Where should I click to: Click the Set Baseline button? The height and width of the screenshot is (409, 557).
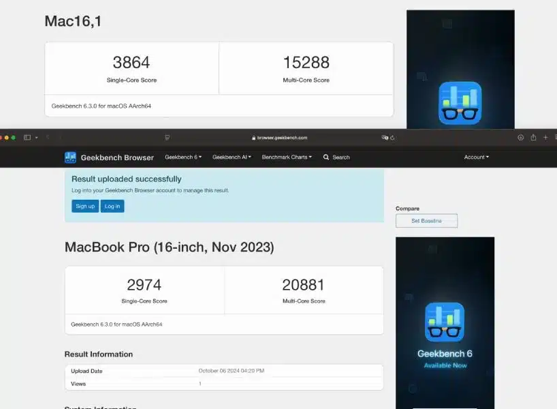click(426, 221)
